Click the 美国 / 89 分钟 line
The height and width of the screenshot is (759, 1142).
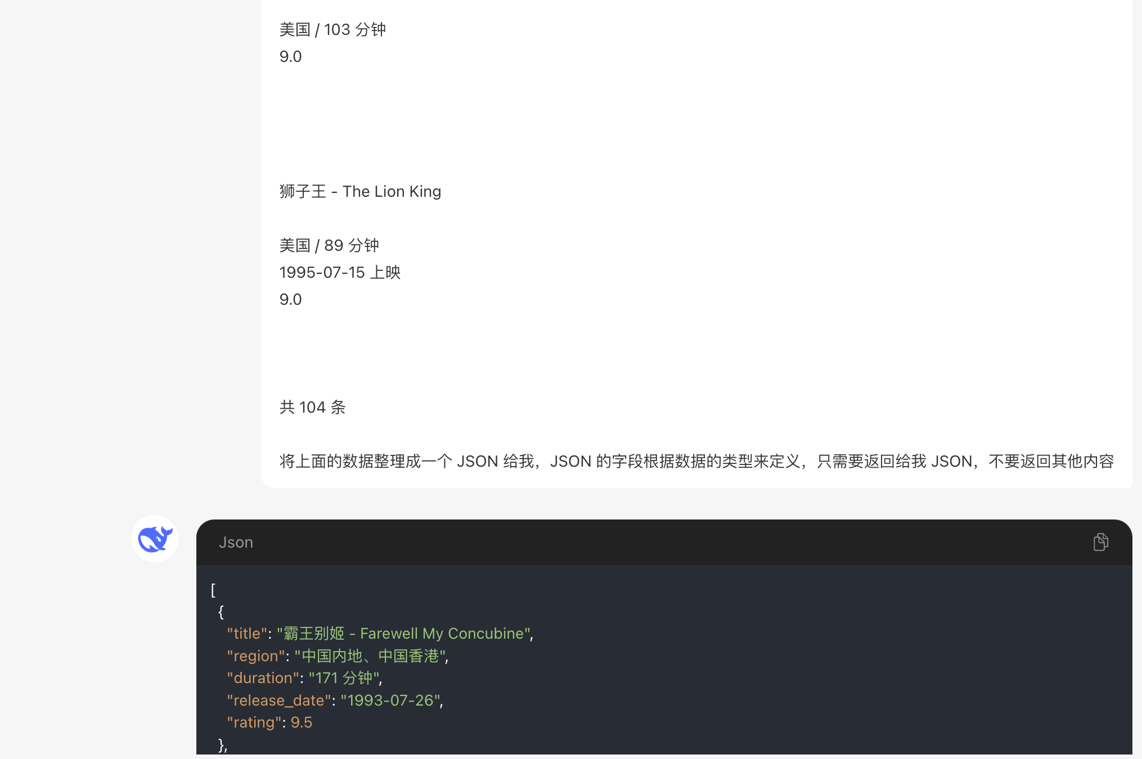click(x=329, y=245)
